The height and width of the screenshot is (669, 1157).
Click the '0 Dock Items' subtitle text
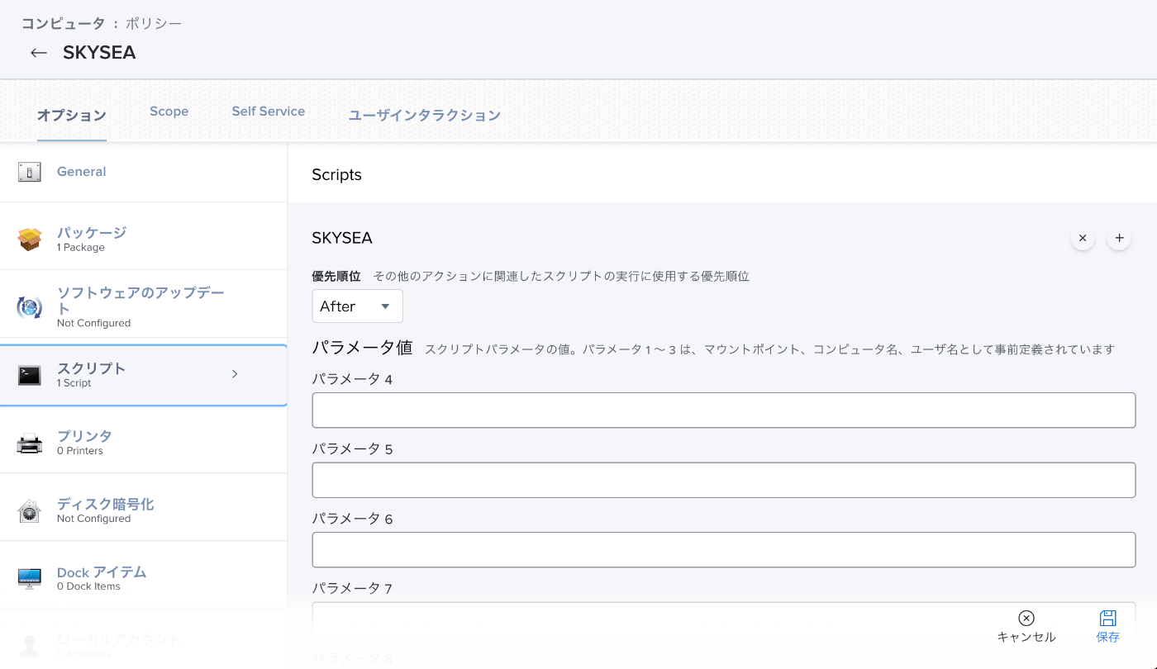click(x=88, y=586)
